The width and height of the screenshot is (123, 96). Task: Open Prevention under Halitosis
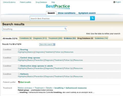pyautogui.click(x=39, y=76)
